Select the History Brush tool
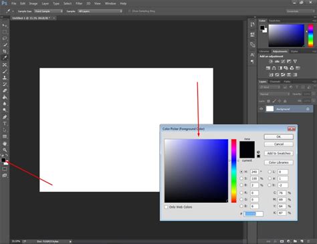The height and width of the screenshot is (244, 317). click(x=5, y=84)
